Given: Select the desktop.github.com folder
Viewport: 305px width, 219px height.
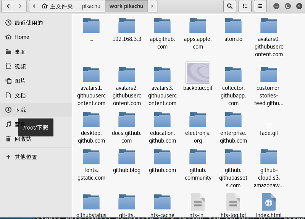Looking at the screenshot, I should coord(91,128).
